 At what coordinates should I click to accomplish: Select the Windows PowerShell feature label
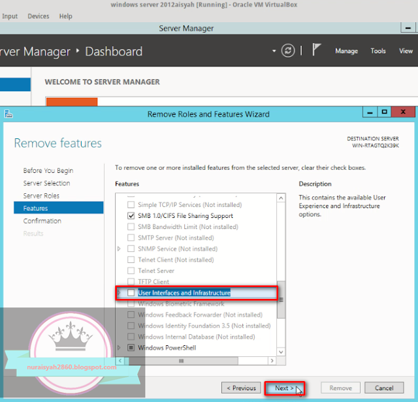tap(167, 348)
